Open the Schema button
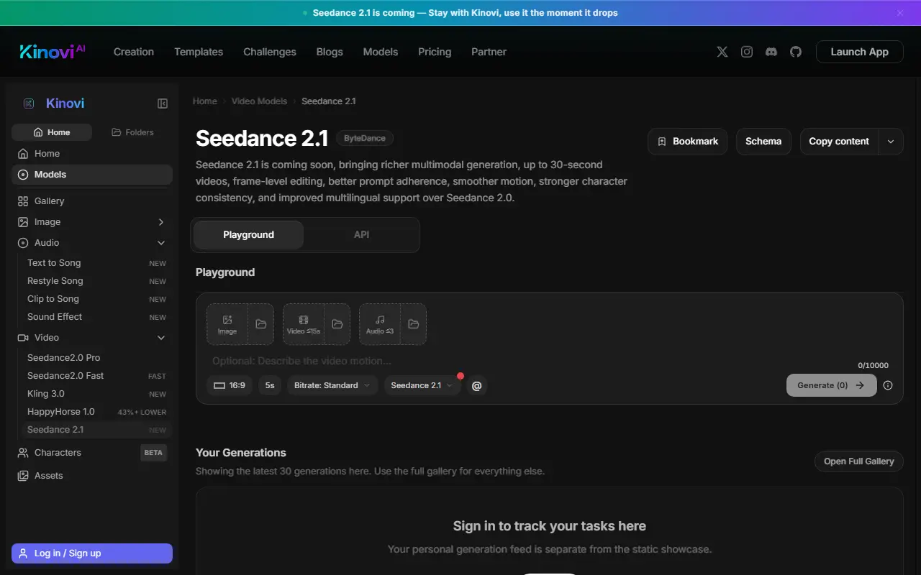 coord(763,142)
